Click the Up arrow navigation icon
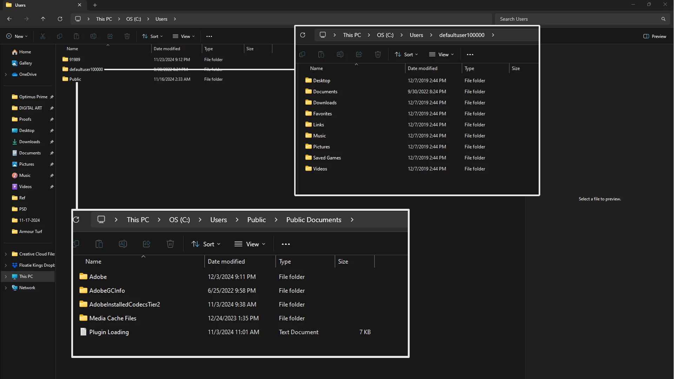 click(x=43, y=19)
